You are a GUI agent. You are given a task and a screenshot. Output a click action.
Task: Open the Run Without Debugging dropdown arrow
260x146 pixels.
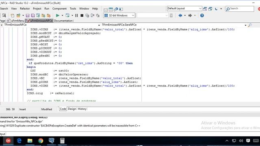click(72, 15)
